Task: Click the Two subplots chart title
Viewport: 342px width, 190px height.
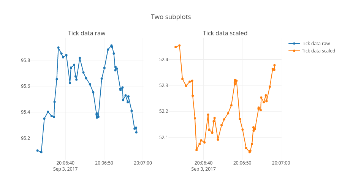Action: click(x=171, y=17)
